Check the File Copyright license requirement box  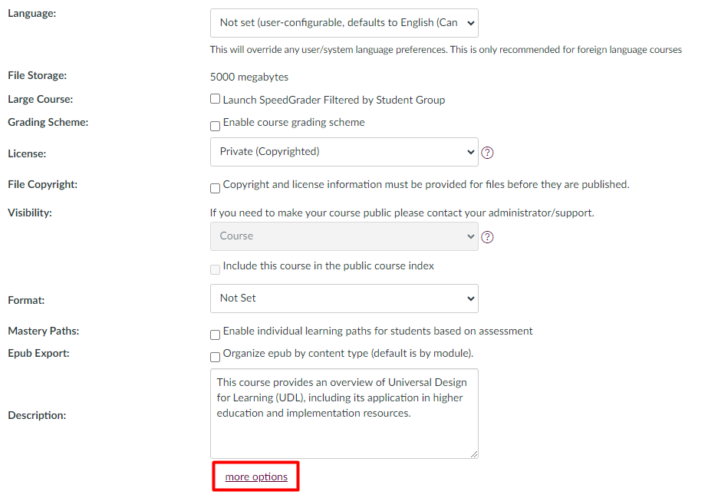[216, 189]
